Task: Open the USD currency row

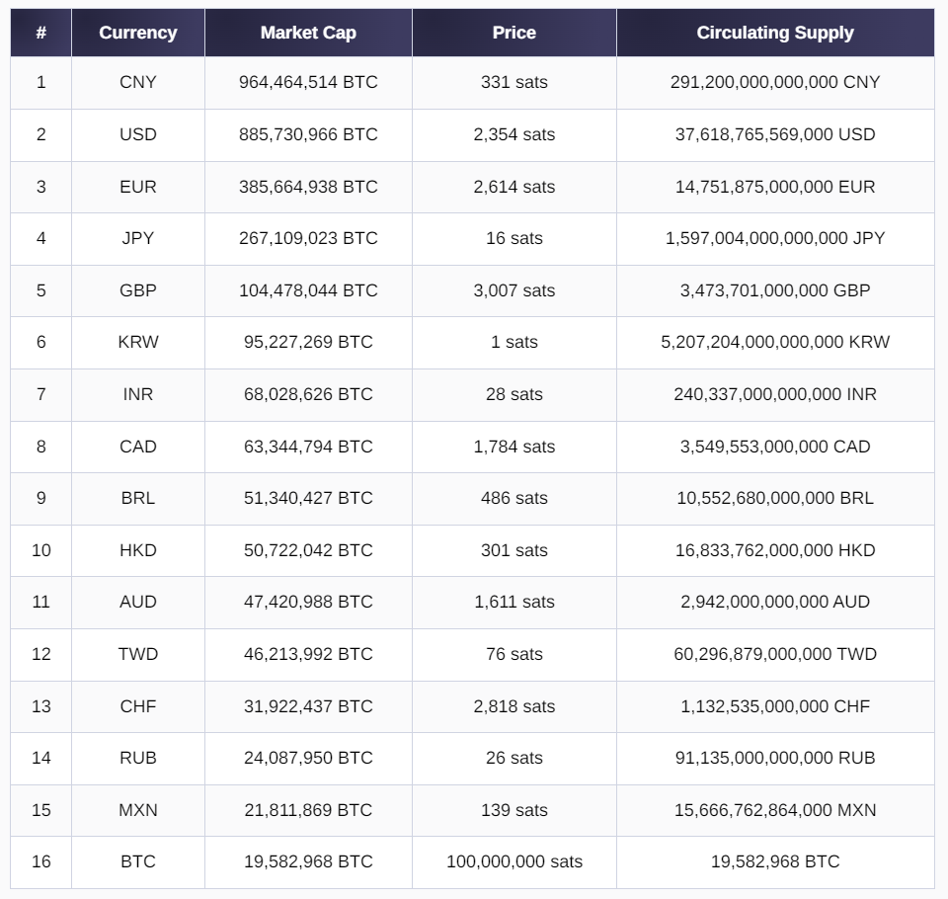Action: click(138, 134)
